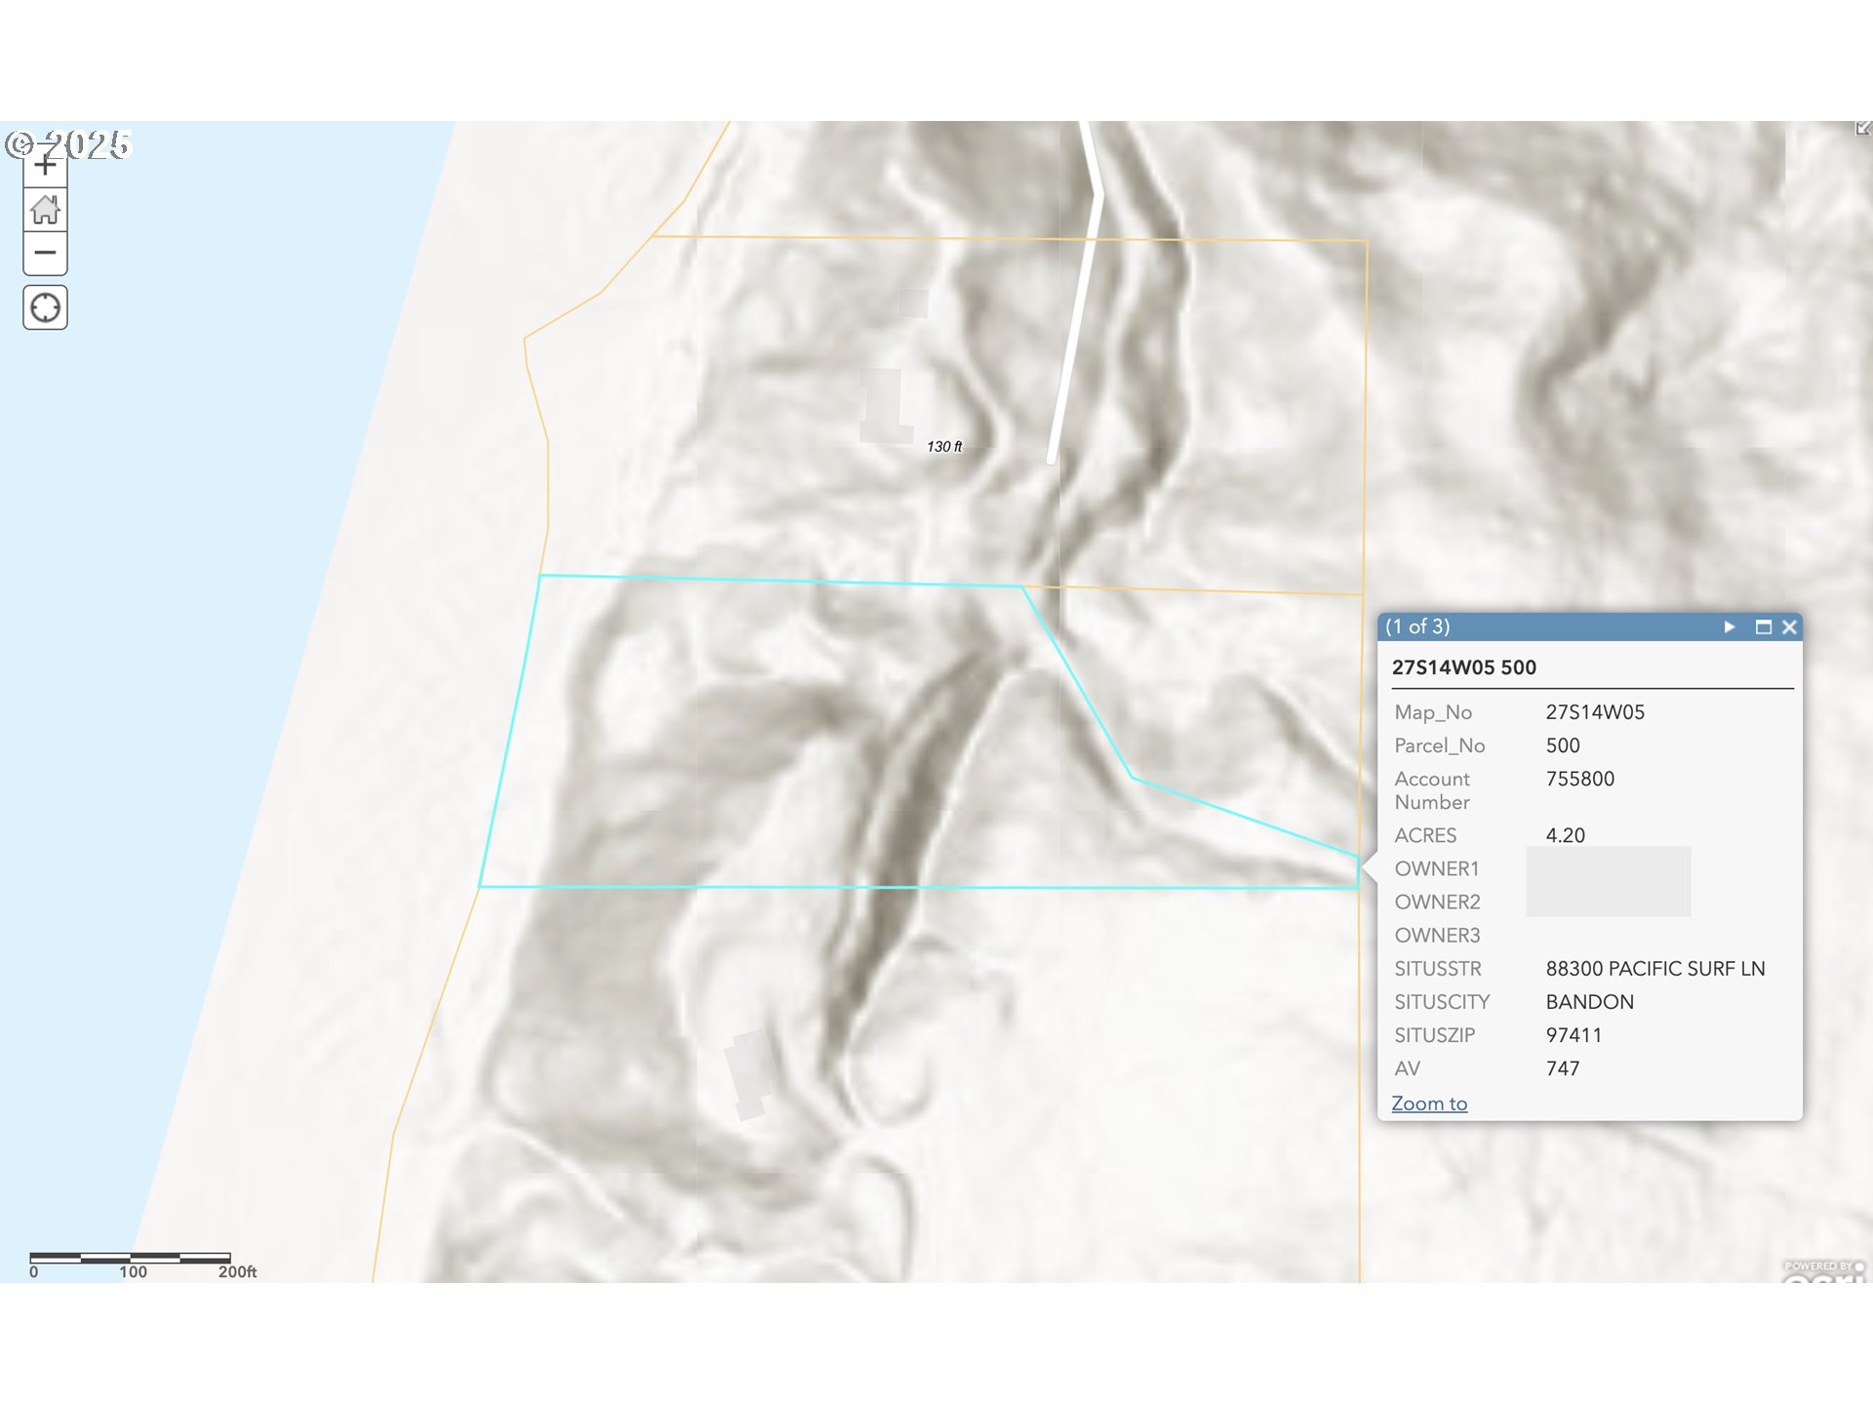
Task: Zoom in with the plus button
Action: pos(45,167)
